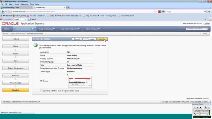
Task: Click the search engine icon in the Google box
Action: tap(163, 12)
